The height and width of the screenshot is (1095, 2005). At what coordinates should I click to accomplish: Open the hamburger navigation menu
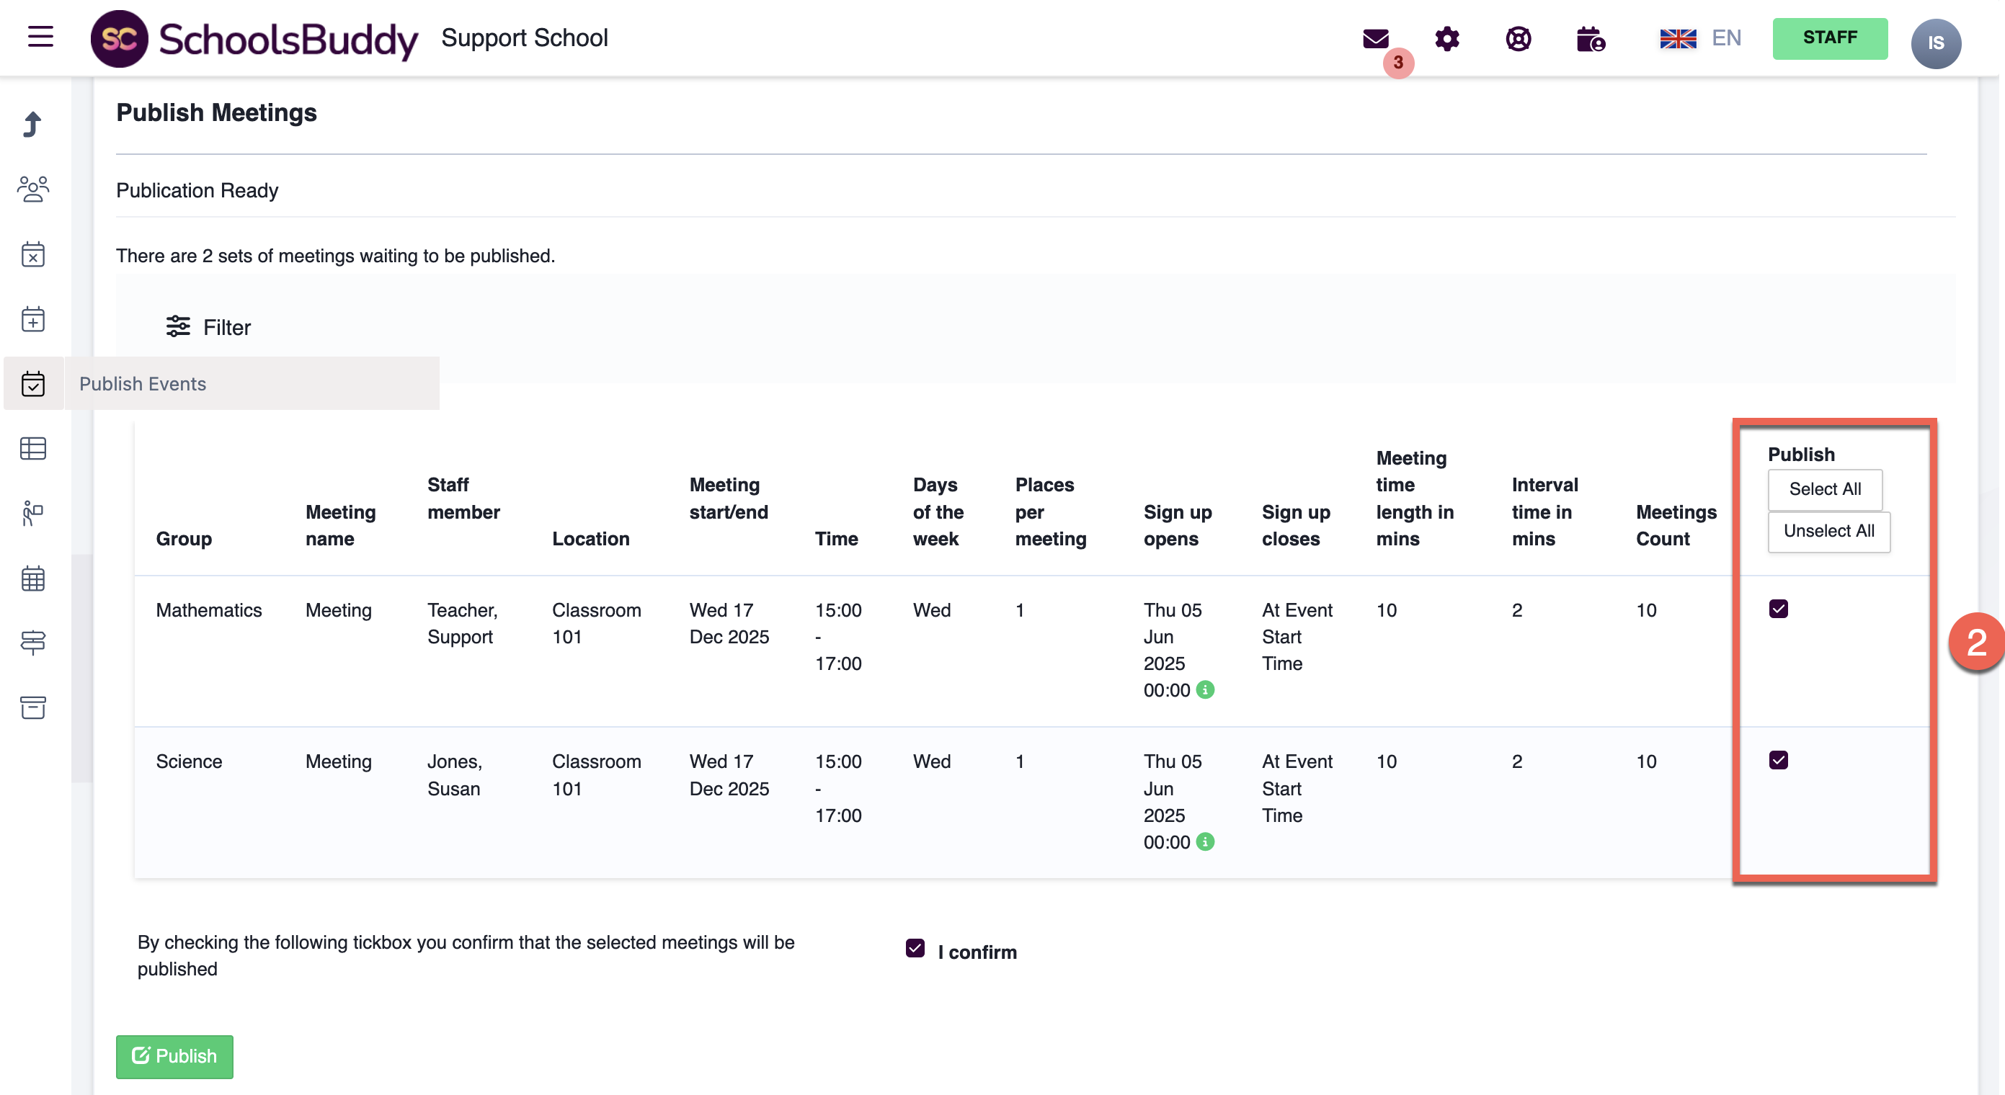(40, 37)
